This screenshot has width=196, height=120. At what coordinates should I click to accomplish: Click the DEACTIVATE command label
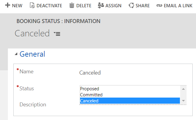[x=49, y=6]
